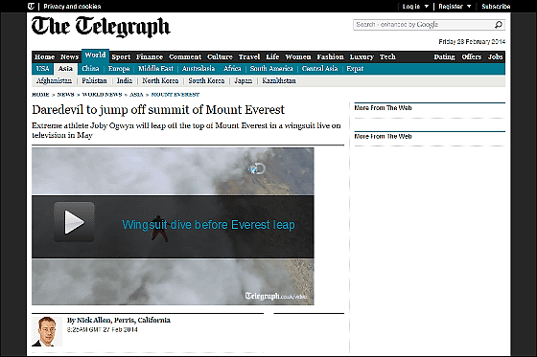Select China in world subnav

point(90,68)
